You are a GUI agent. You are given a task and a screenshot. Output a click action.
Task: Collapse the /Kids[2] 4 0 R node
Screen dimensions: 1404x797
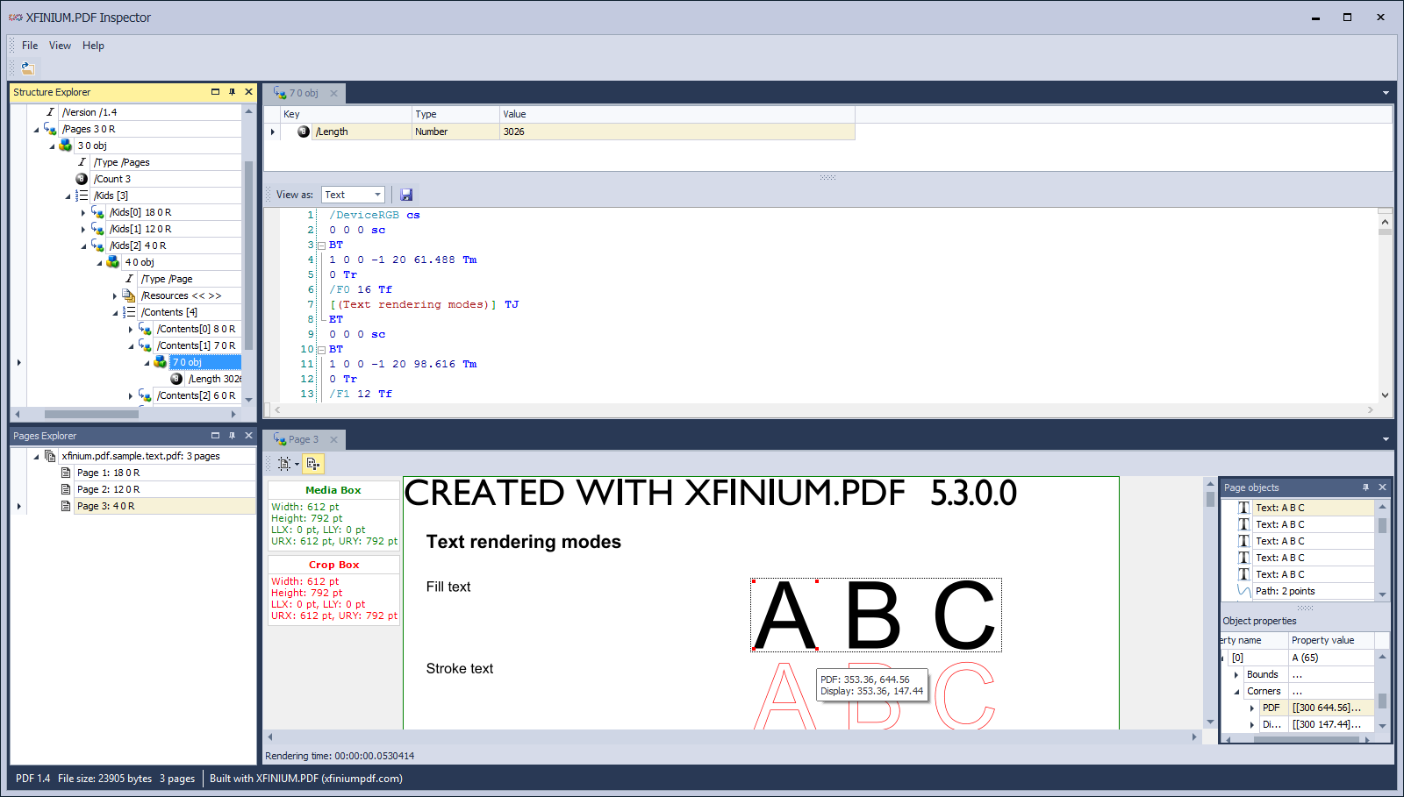pos(83,246)
